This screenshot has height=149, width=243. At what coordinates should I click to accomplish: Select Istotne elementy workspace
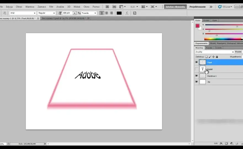175,7
